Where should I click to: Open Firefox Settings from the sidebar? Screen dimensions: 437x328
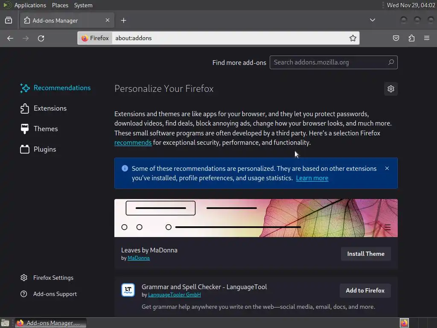tap(47, 278)
